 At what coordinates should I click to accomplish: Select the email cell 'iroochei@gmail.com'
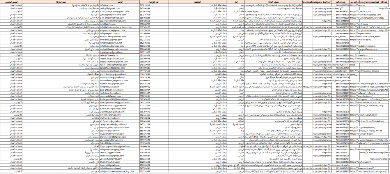click(119, 165)
